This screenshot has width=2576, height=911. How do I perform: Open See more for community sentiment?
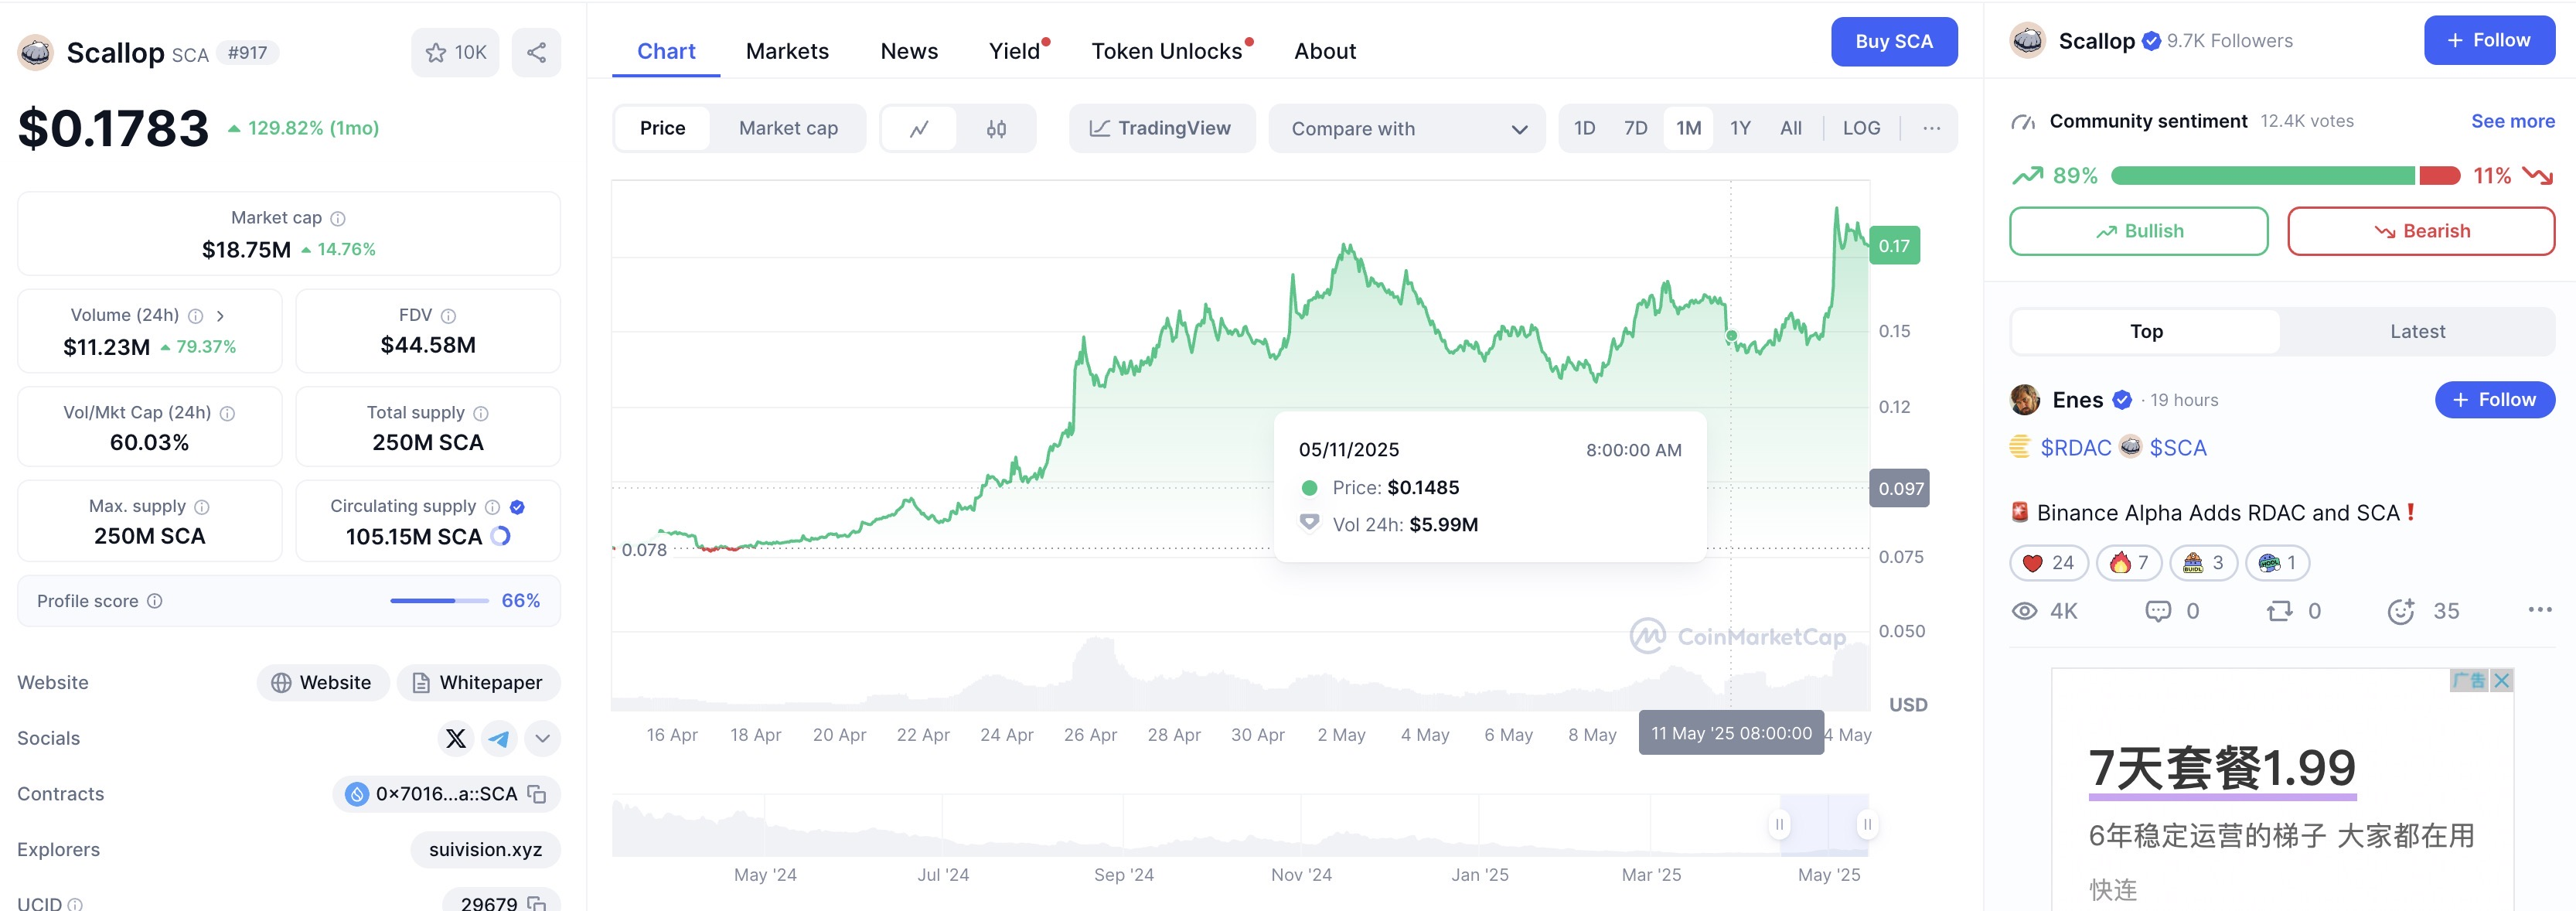click(2512, 121)
